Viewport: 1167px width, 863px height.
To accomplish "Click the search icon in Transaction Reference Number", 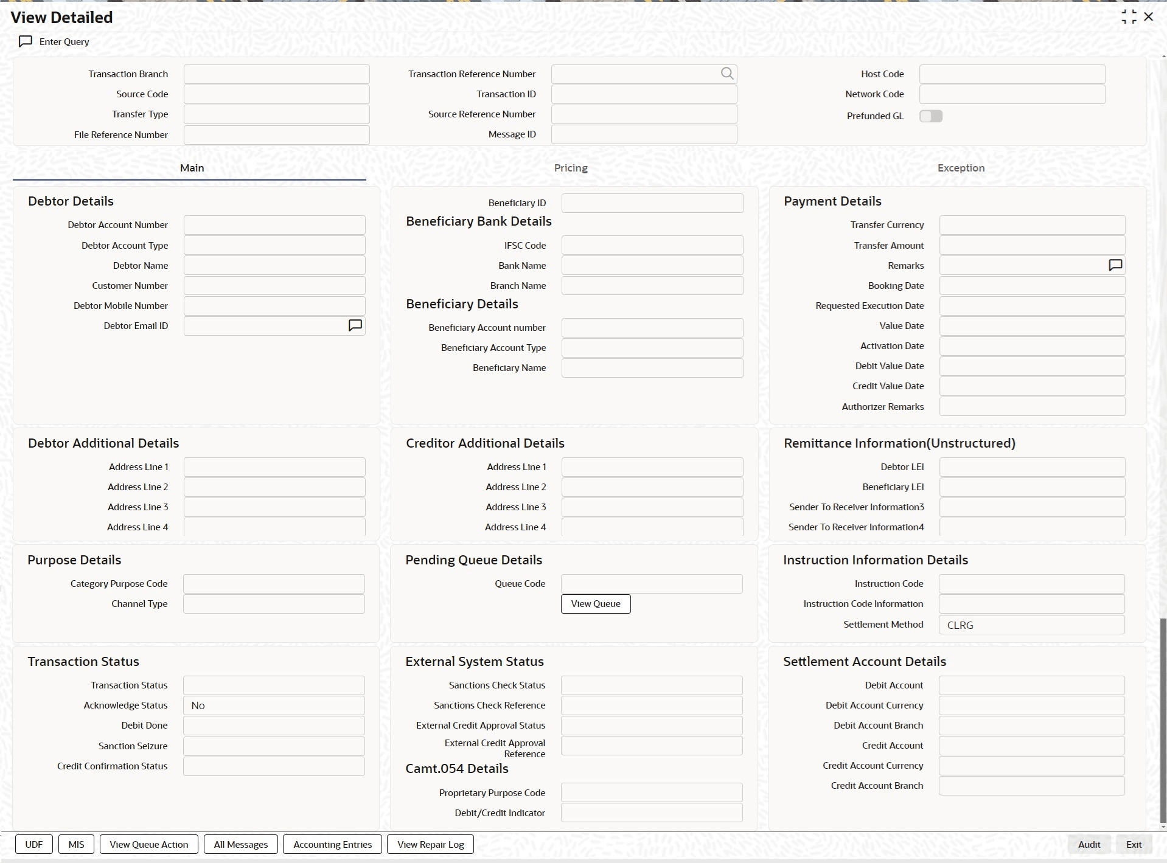I will pos(727,74).
